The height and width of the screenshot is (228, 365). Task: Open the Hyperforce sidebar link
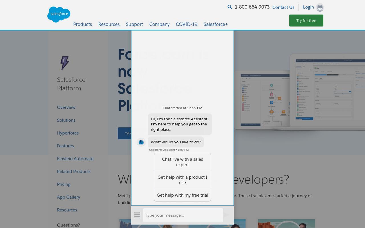tap(68, 133)
